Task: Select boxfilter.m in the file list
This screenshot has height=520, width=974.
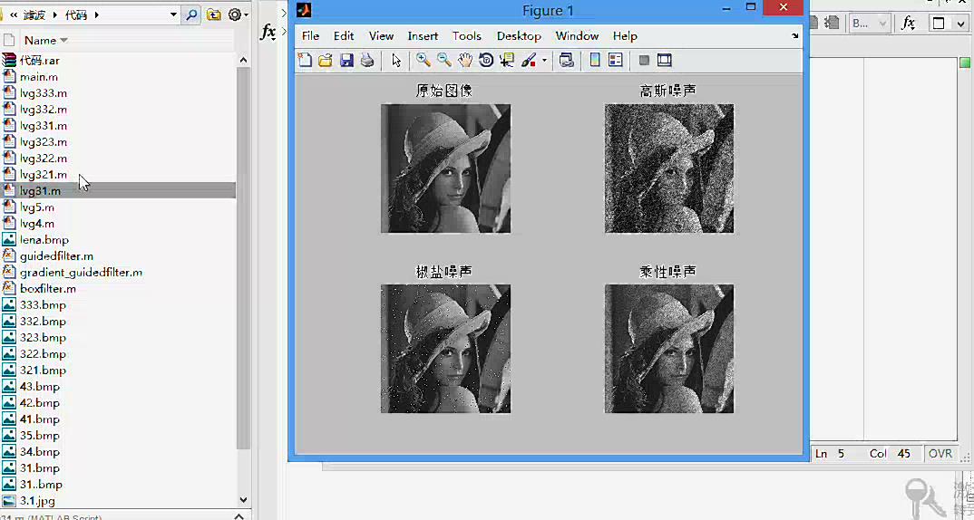Action: pyautogui.click(x=48, y=289)
